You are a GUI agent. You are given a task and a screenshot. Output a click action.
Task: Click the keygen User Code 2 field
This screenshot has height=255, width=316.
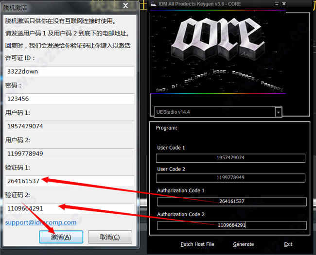click(x=230, y=178)
